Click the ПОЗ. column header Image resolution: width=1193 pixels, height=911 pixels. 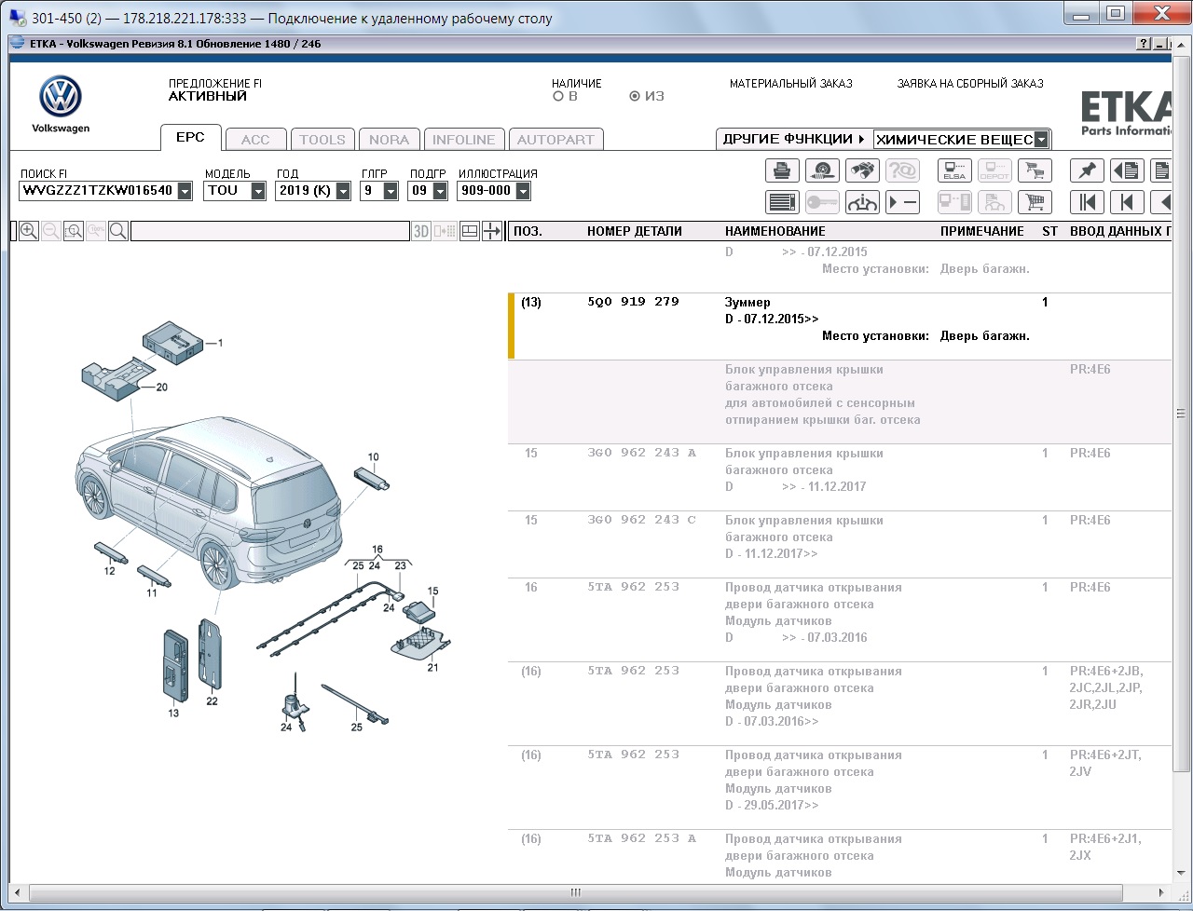tap(528, 231)
